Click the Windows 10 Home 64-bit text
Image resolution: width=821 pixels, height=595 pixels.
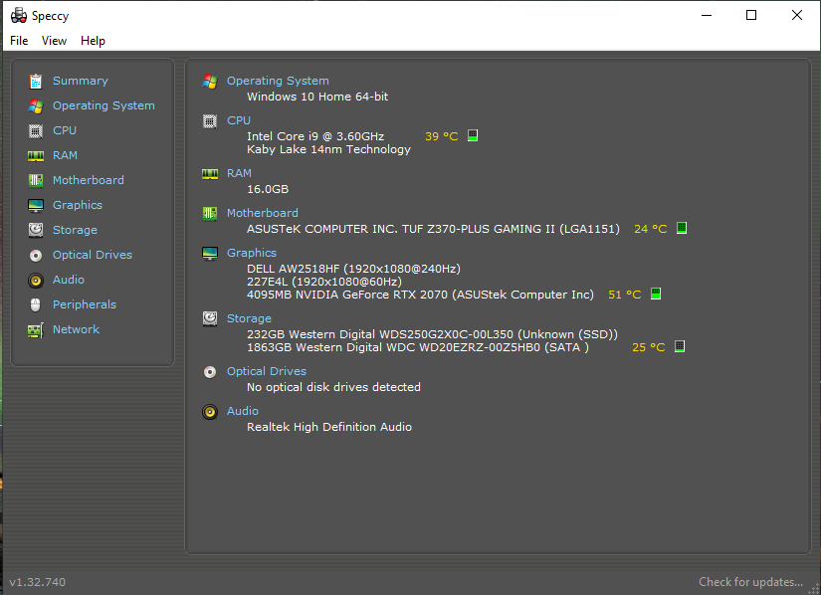click(x=317, y=97)
